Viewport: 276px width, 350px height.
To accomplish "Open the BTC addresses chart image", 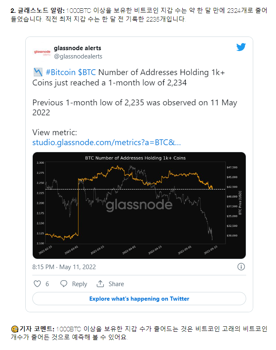I will click(x=139, y=205).
